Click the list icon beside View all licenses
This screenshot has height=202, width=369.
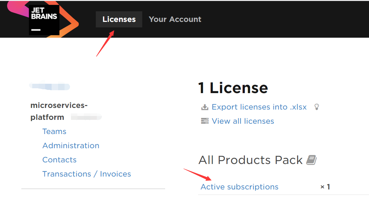coord(204,121)
